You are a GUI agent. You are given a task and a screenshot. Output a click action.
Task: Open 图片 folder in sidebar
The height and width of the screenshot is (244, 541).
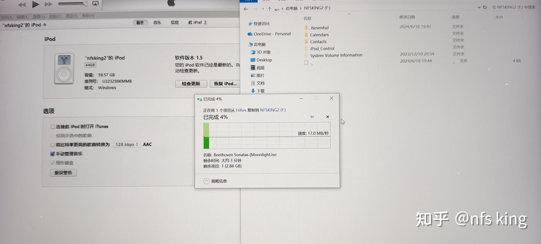click(x=257, y=75)
